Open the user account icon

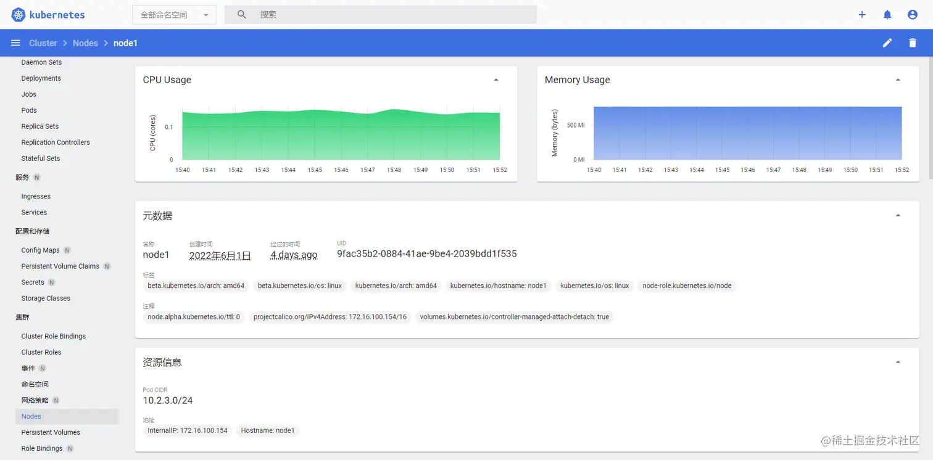tap(913, 15)
